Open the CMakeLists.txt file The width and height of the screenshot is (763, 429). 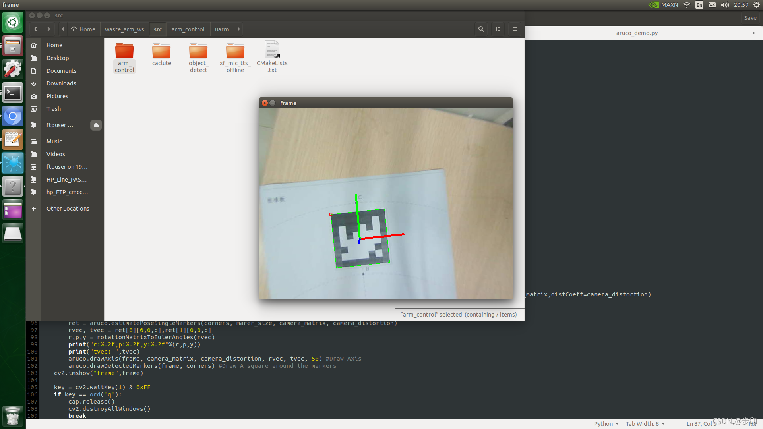[x=272, y=56]
